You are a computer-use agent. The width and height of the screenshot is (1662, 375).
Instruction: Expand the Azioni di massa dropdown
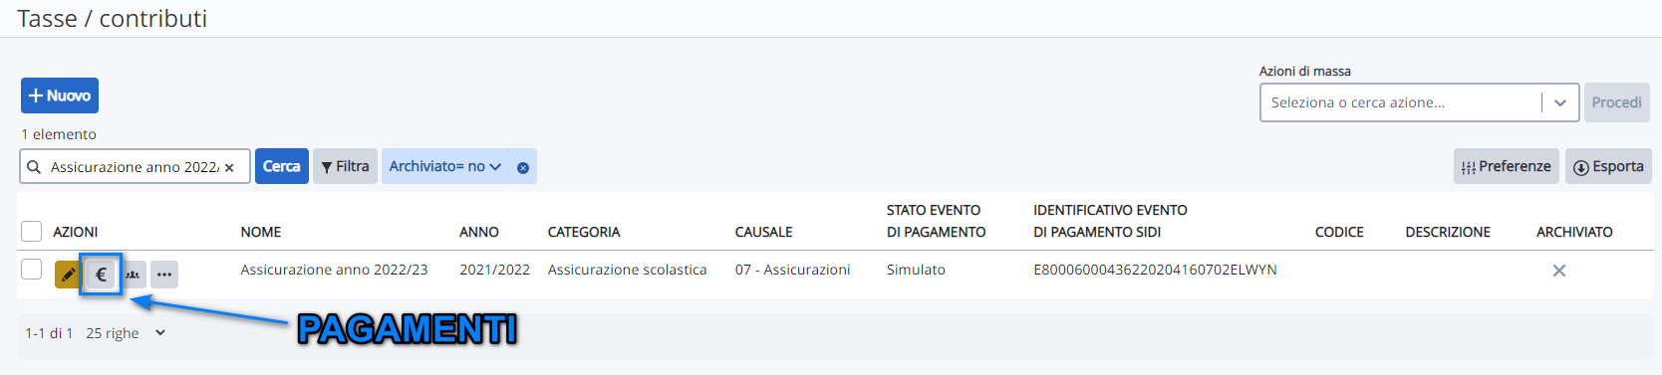(x=1560, y=102)
